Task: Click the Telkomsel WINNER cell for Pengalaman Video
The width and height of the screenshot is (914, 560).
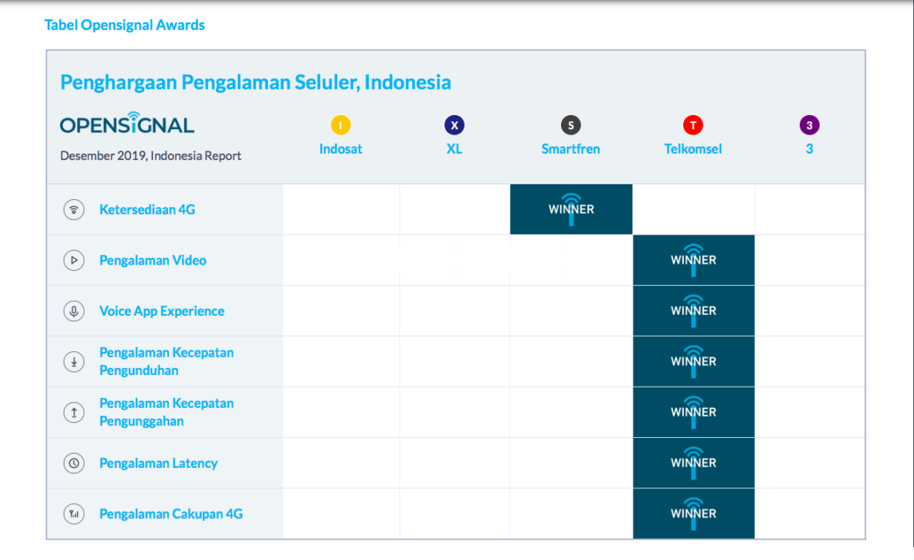Action: [693, 260]
